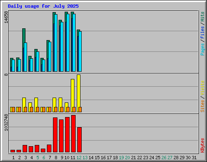The height and width of the screenshot is (162, 207).
Task: Select the tallest red KBytes bar on day 11
Action: (74, 134)
